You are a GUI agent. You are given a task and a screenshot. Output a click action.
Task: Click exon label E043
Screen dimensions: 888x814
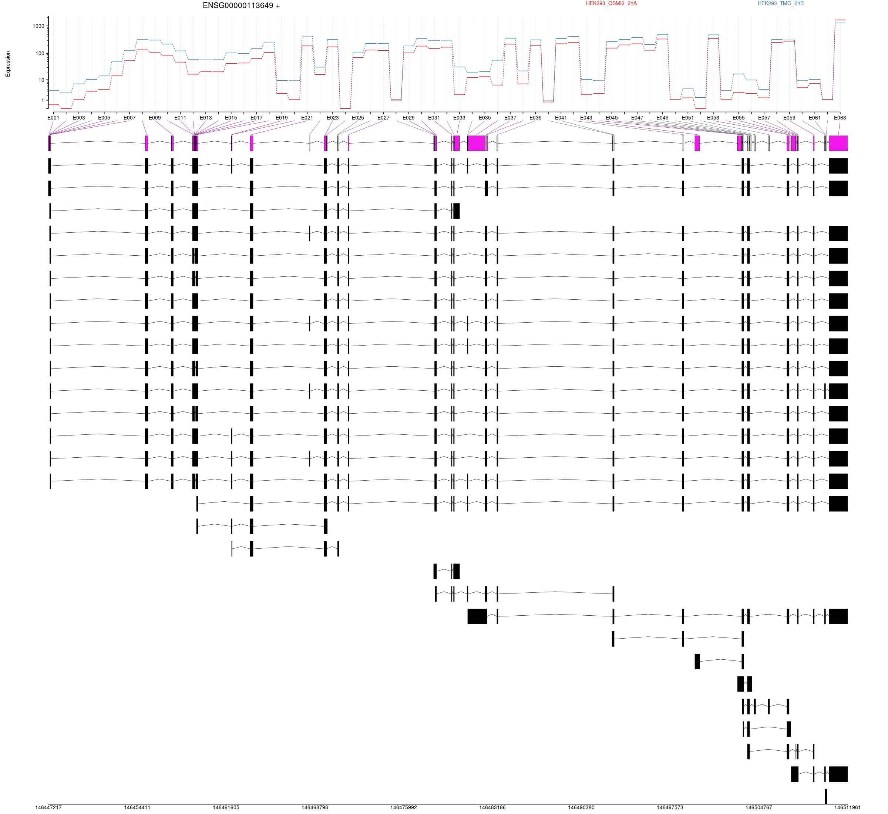[586, 118]
